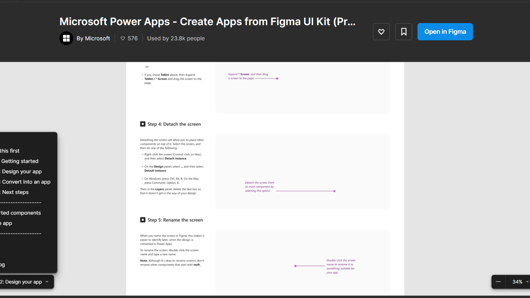Zoom out with the minus button

point(498,282)
